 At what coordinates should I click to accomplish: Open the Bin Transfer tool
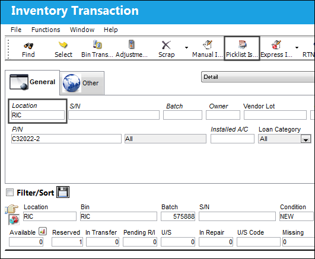[97, 49]
